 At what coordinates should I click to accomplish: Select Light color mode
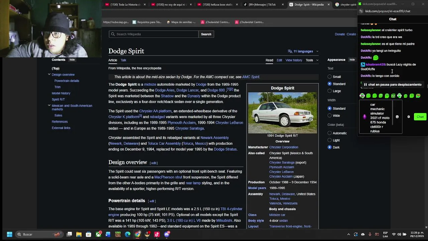pyautogui.click(x=330, y=140)
